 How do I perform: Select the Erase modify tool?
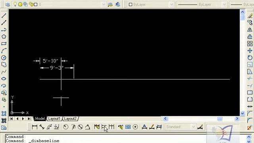(250, 15)
